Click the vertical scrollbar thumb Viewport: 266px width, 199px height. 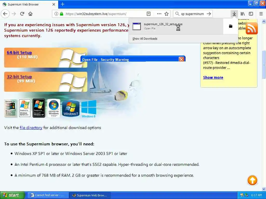(264, 64)
